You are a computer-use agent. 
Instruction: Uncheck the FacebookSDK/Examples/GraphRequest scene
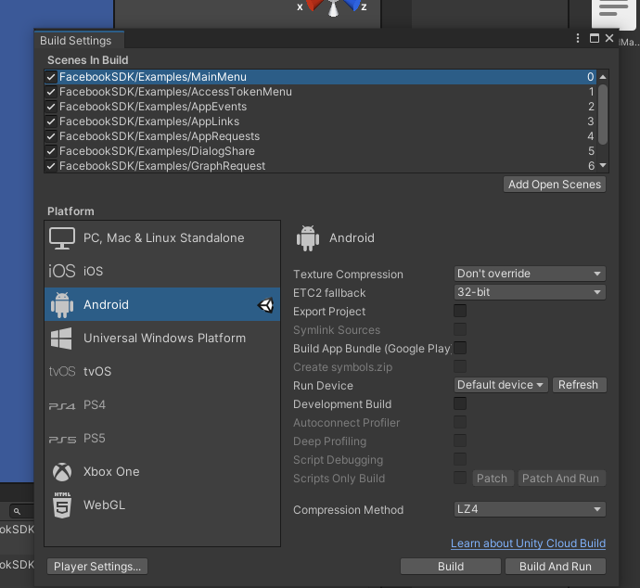(x=51, y=166)
